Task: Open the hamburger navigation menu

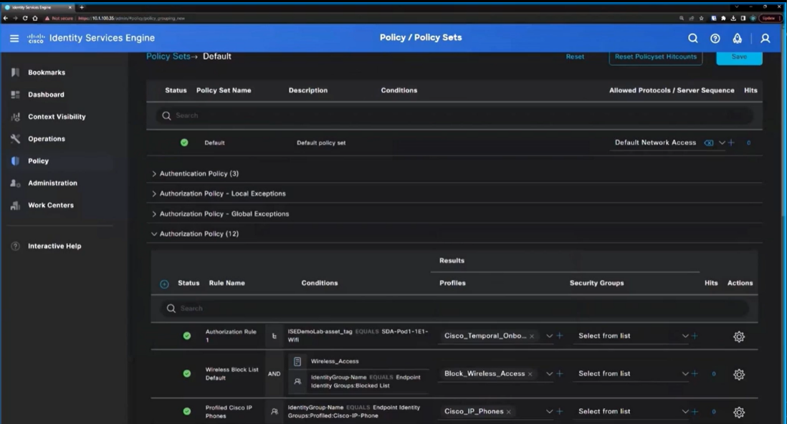Action: (x=14, y=38)
